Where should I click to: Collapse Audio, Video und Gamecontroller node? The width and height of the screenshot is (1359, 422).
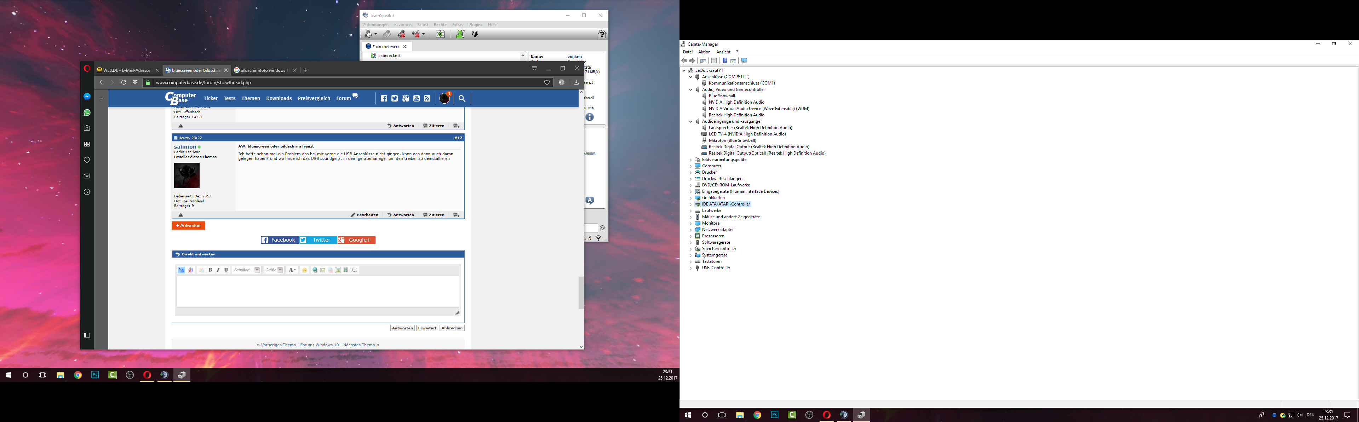pos(690,90)
